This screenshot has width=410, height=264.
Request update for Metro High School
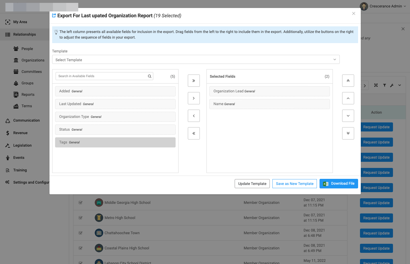click(376, 218)
